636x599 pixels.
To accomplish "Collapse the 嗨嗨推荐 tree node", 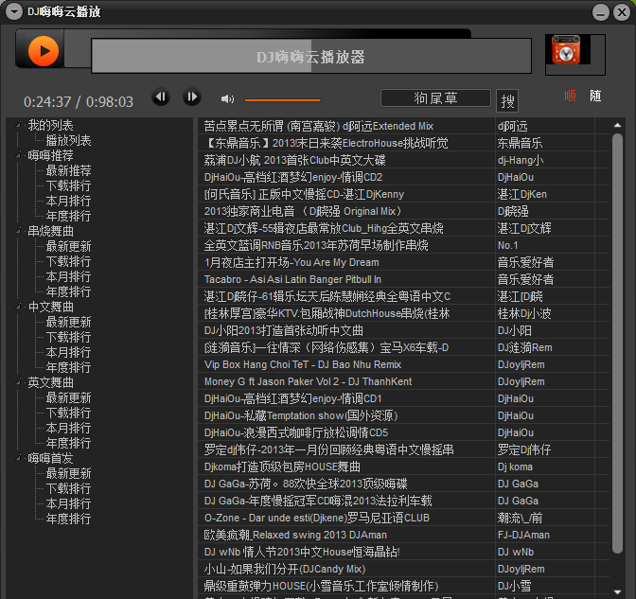I will click(x=20, y=155).
